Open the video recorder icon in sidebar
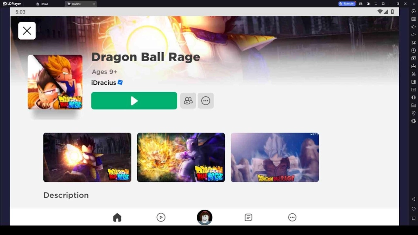Image resolution: width=418 pixels, height=235 pixels. (x=414, y=82)
